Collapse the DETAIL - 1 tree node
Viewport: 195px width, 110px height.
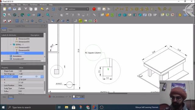click(x=11, y=45)
